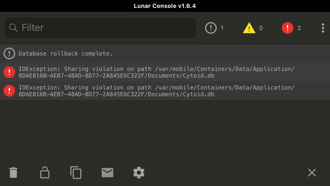The width and height of the screenshot is (330, 186).
Task: Click the error count number 2
Action: tap(299, 28)
